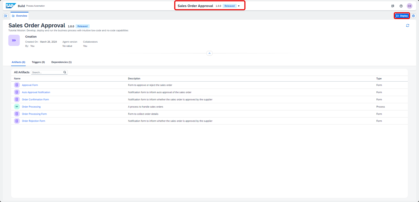The image size is (419, 202).
Task: Click 'March 26, 2024' creation date
Action: [x=49, y=42]
